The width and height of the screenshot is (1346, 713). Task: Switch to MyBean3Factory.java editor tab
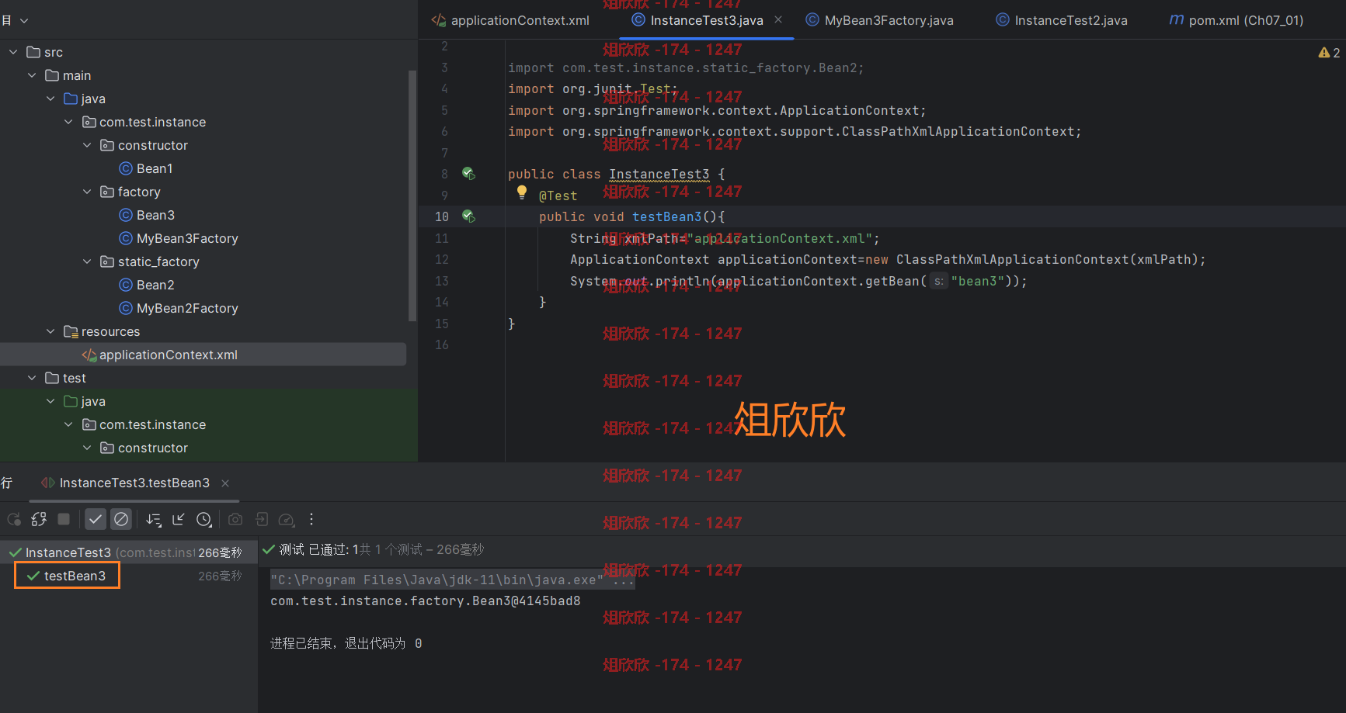880,20
